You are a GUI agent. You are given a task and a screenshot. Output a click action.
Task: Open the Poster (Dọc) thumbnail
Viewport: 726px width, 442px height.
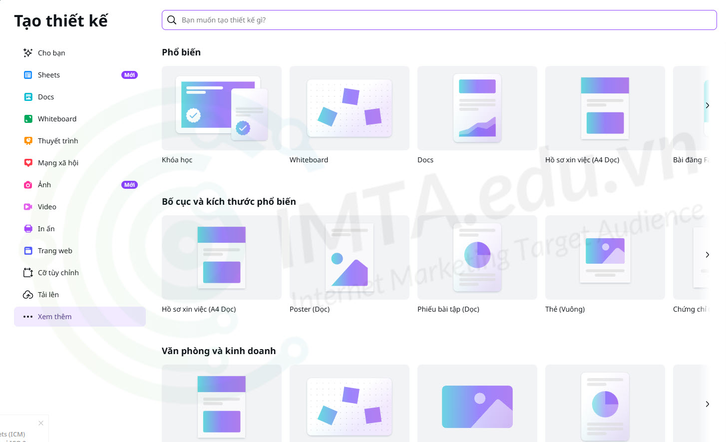click(x=350, y=257)
